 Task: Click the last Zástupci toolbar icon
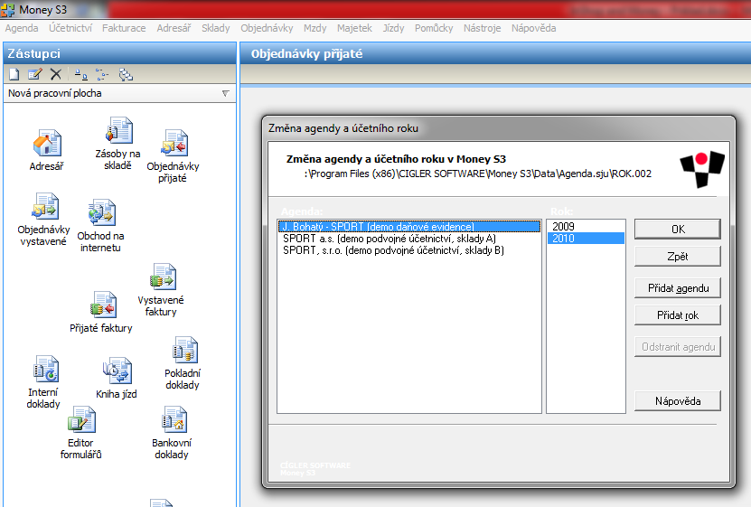[x=126, y=74]
